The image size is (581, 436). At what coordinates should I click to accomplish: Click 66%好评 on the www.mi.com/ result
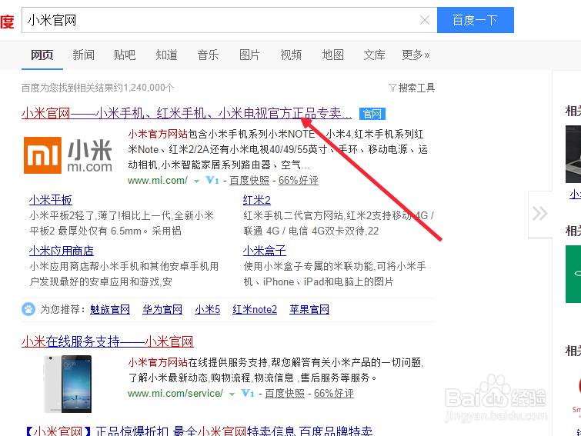299,181
